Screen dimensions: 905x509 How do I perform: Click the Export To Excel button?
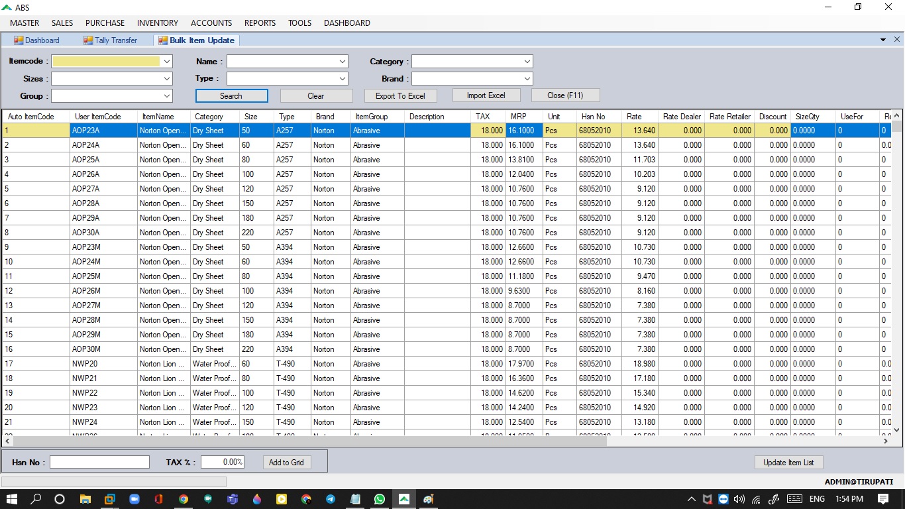(400, 95)
